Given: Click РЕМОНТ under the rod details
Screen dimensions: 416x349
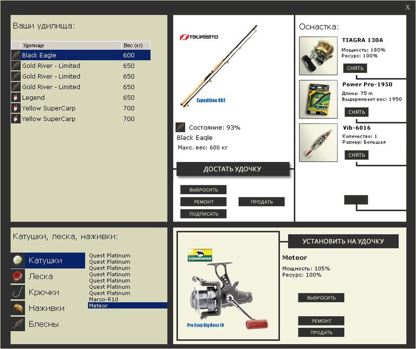Looking at the screenshot, I should tap(203, 202).
